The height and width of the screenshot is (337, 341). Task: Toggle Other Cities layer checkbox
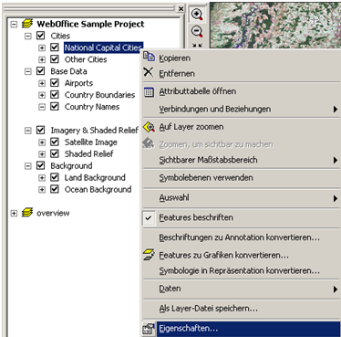pyautogui.click(x=55, y=59)
